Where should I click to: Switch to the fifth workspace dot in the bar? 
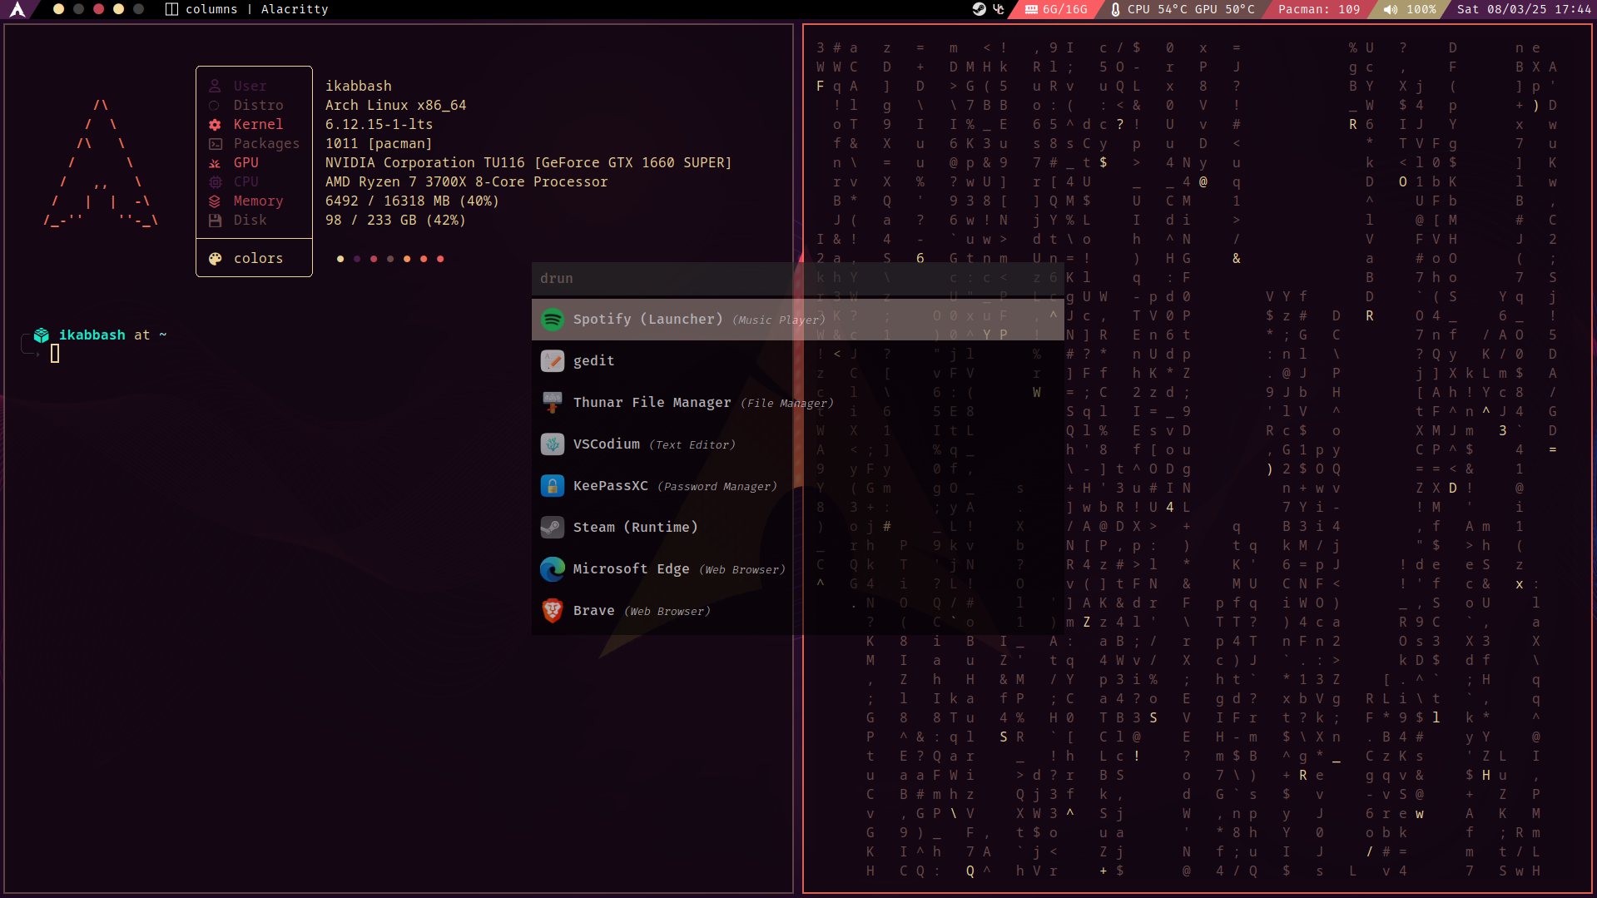tap(139, 9)
